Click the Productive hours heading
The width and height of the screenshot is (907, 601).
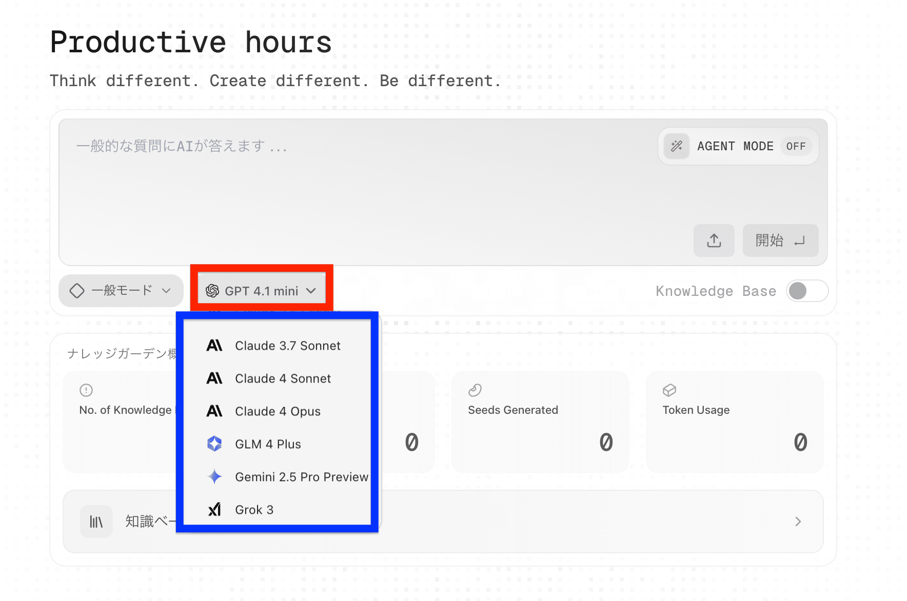coord(191,42)
